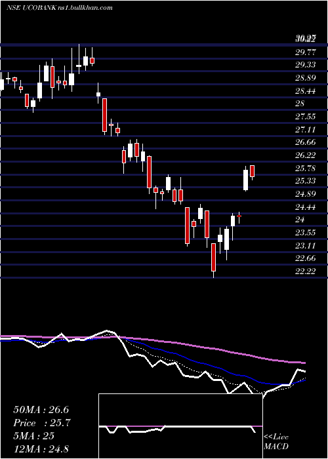Click the 50MA : 26.6 readout
The width and height of the screenshot is (328, 459).
click(41, 409)
